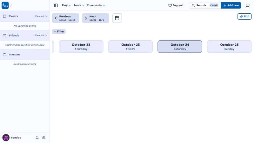Click the Friends people icon in sidebar

[x=4, y=35]
